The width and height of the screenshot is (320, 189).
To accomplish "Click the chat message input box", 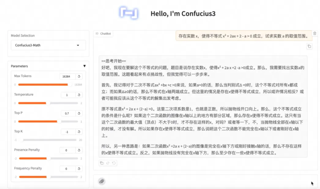I will coord(206,181).
